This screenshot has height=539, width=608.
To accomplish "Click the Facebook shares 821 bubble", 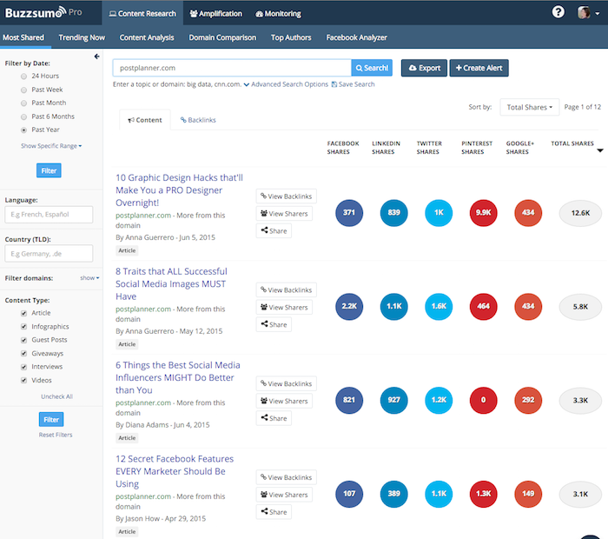I will tap(349, 400).
